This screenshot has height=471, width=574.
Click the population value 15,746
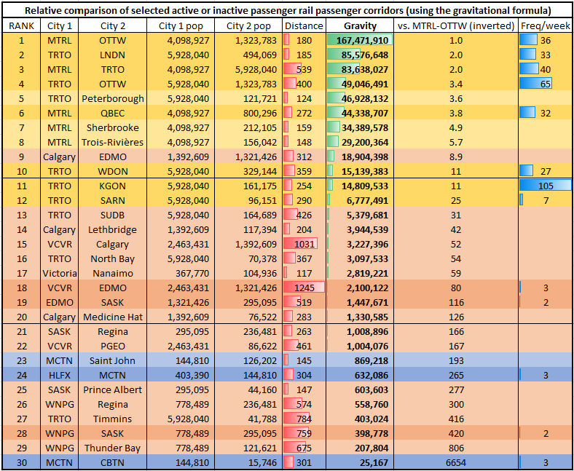251,462
